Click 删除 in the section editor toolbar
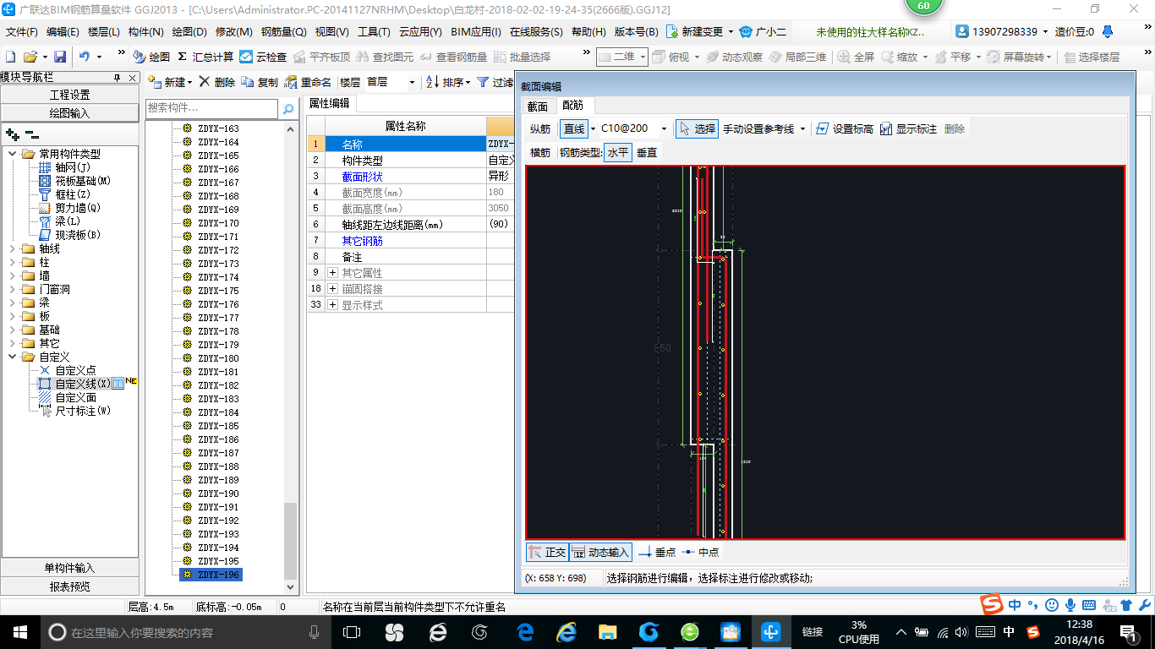 point(955,128)
